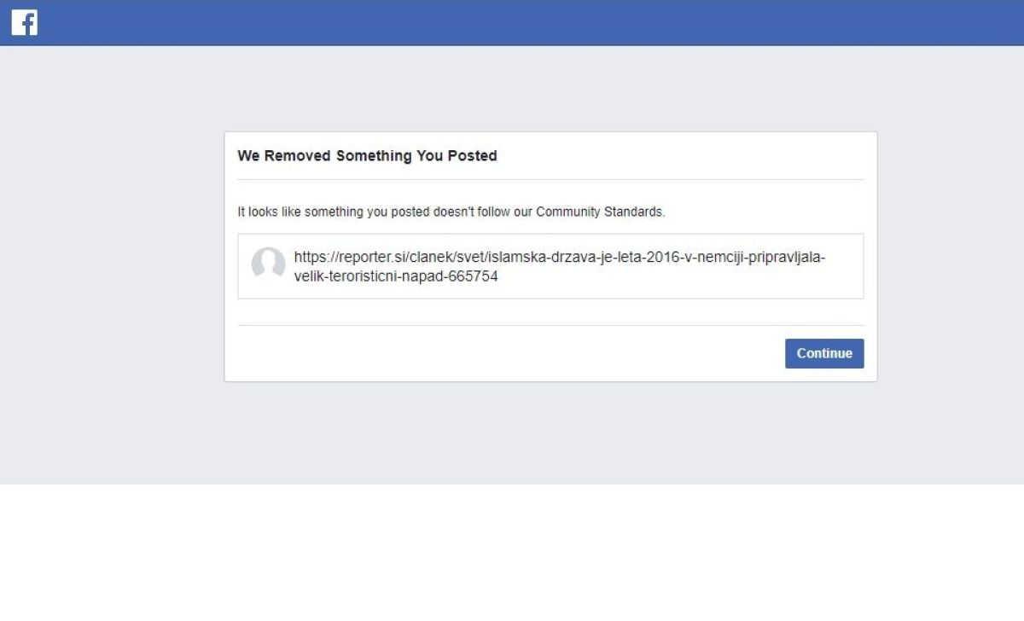Image resolution: width=1024 pixels, height=621 pixels.
Task: Click gray page background left of dialog
Action: click(111, 256)
